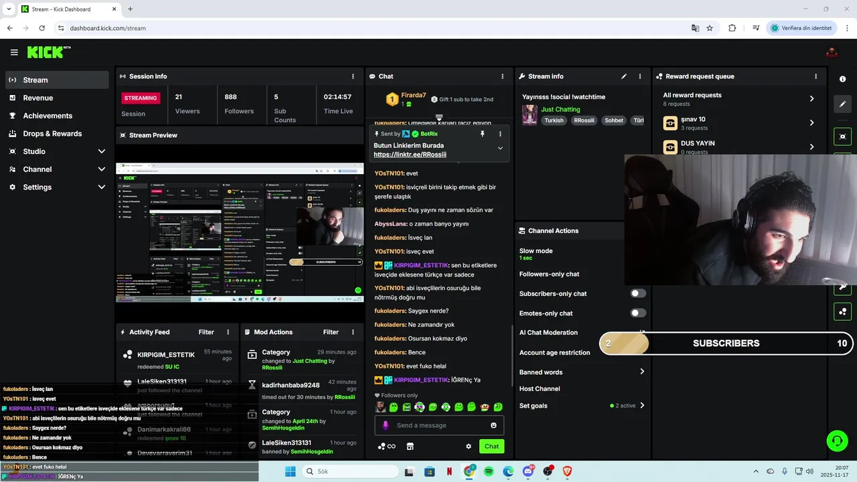Screen dimensions: 857x482
Task: Toggle Subscribers-only chat switch
Action: coord(638,293)
